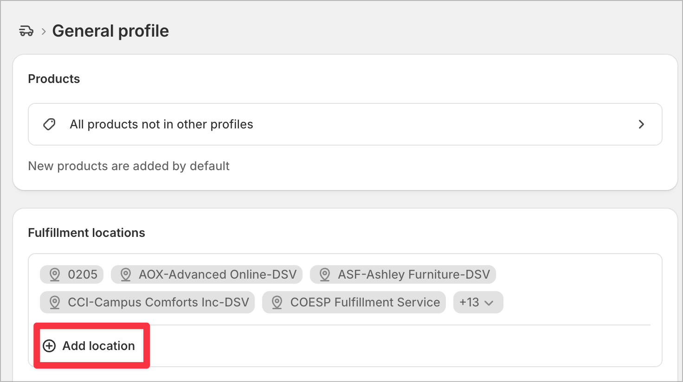Select the ASF-Ashley Furniture-DSV location label
683x382 pixels.
(414, 274)
